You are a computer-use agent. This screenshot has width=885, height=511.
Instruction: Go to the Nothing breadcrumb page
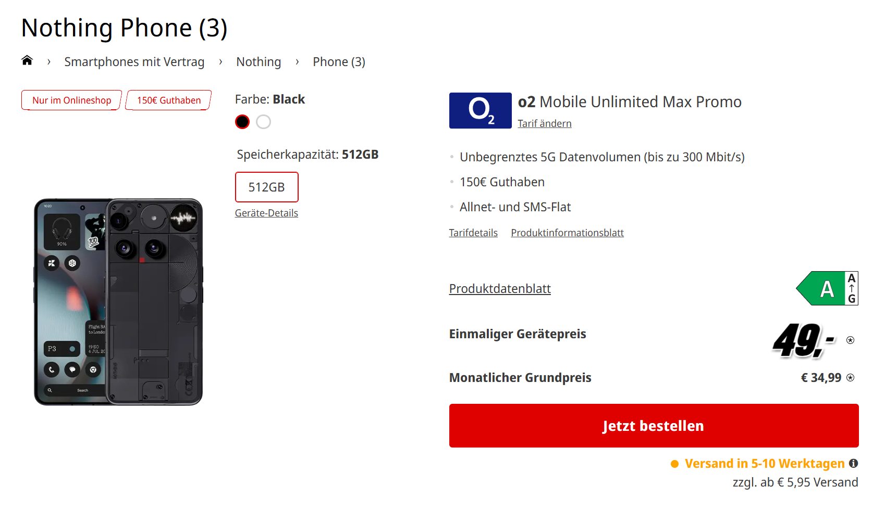259,62
